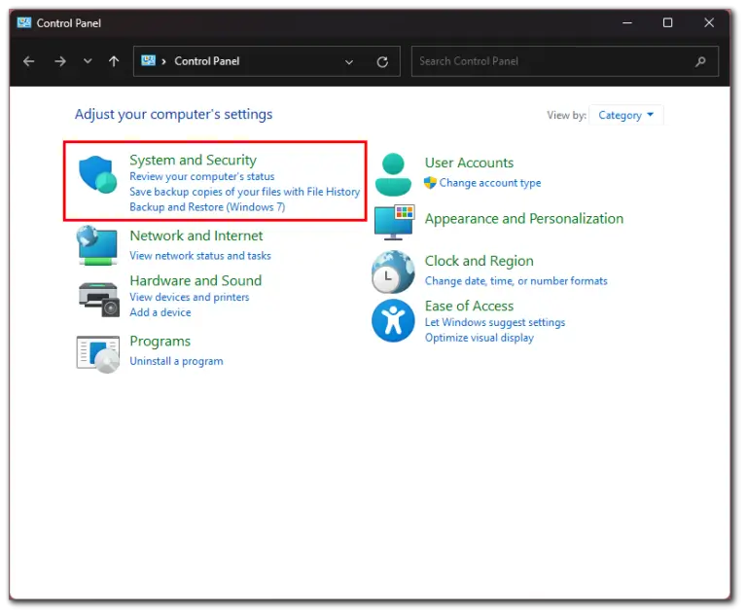Expand the address path chevron before Control Panel

point(163,61)
